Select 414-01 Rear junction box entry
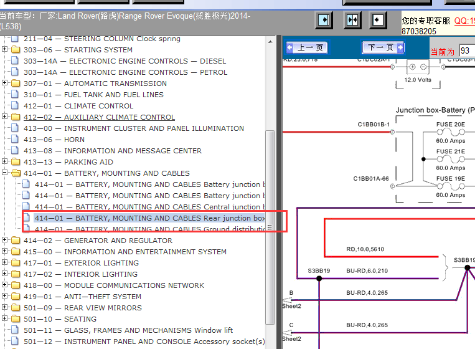This screenshot has height=349, width=475. tap(149, 218)
